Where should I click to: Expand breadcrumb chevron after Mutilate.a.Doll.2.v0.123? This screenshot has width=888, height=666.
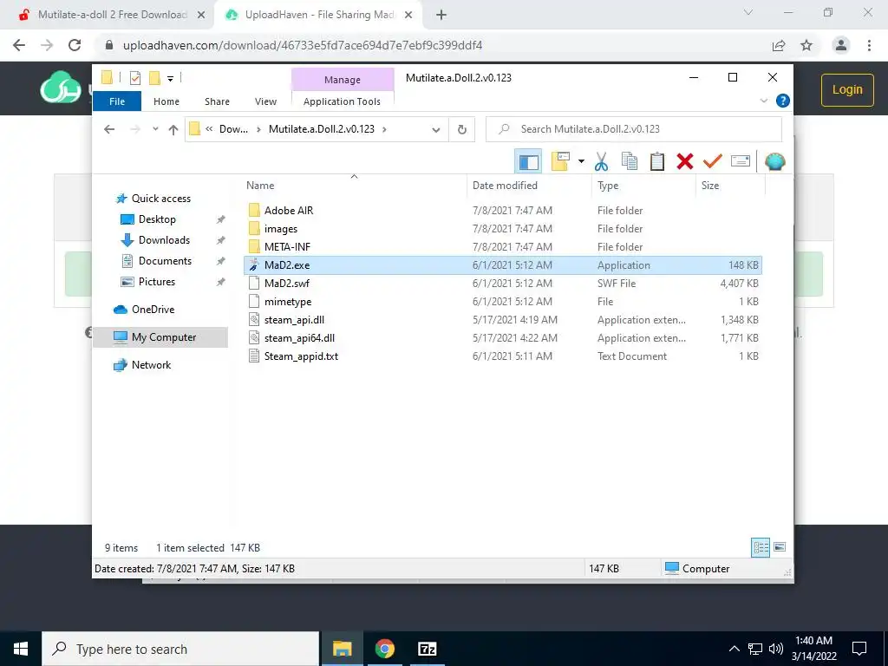tap(384, 129)
